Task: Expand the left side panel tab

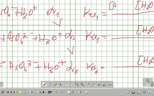Action: pyautogui.click(x=2, y=84)
